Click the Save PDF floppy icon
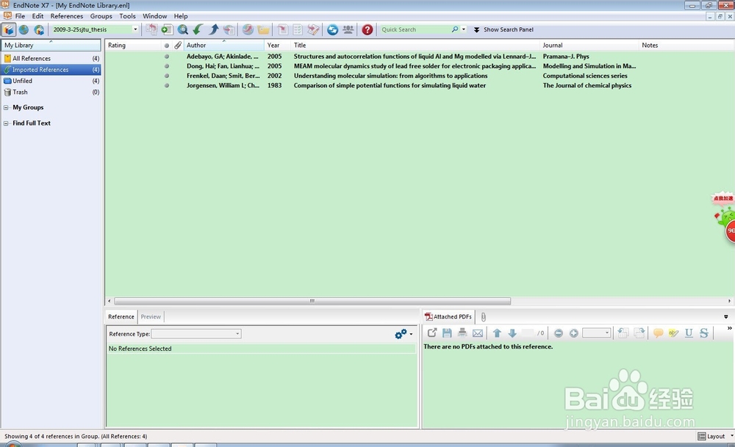 (447, 332)
